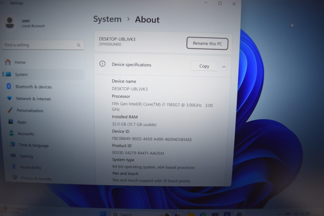
Task: Maximize the Settings window
Action: tap(220, 3)
